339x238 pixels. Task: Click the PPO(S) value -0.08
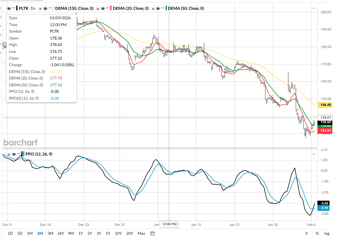point(54,98)
